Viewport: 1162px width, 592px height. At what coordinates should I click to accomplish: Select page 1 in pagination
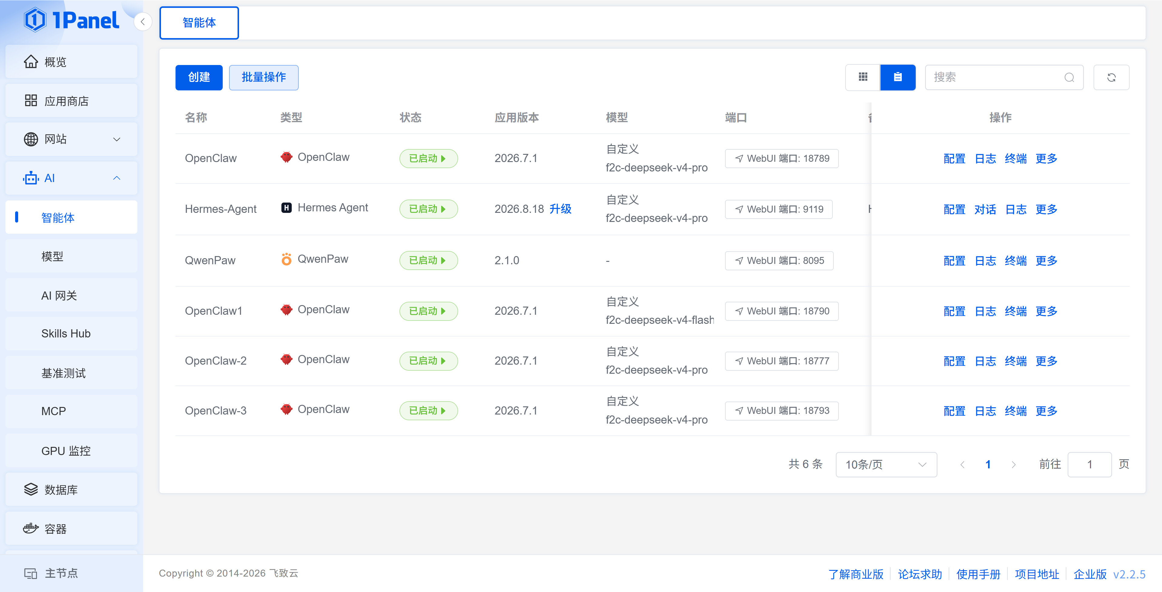point(988,464)
